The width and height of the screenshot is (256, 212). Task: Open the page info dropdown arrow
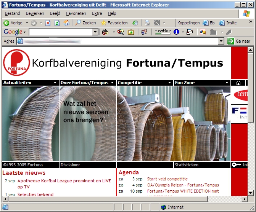coord(183,32)
